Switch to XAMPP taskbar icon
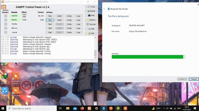199x111 pixels. click(89, 108)
